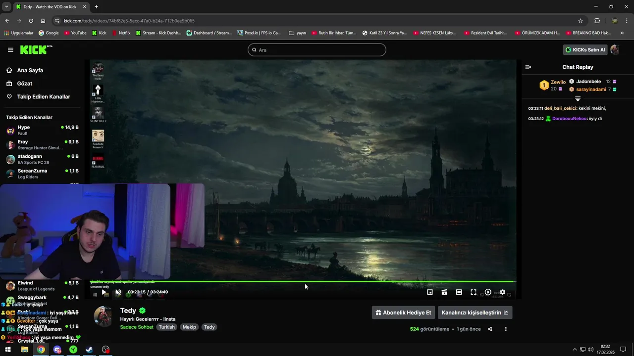Open the browser extensions menu

(x=597, y=21)
